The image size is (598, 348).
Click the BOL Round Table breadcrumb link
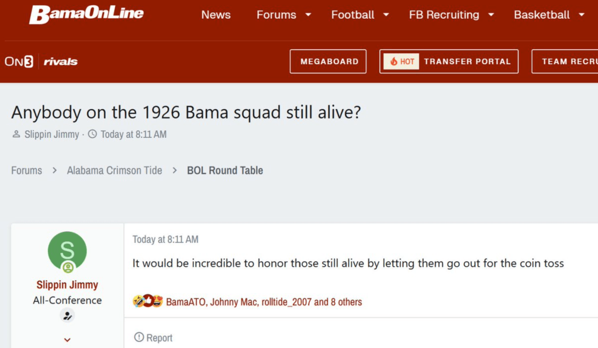225,170
